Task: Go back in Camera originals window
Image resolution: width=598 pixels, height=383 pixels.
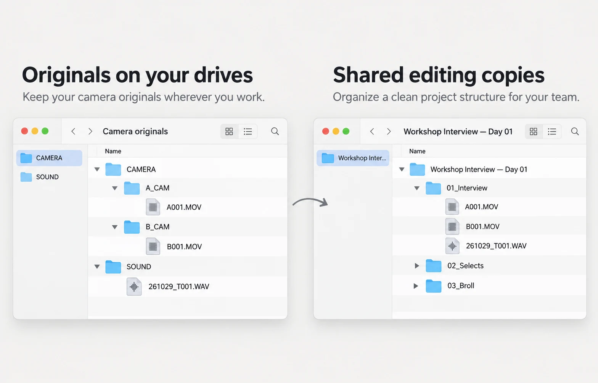Action: coord(73,131)
